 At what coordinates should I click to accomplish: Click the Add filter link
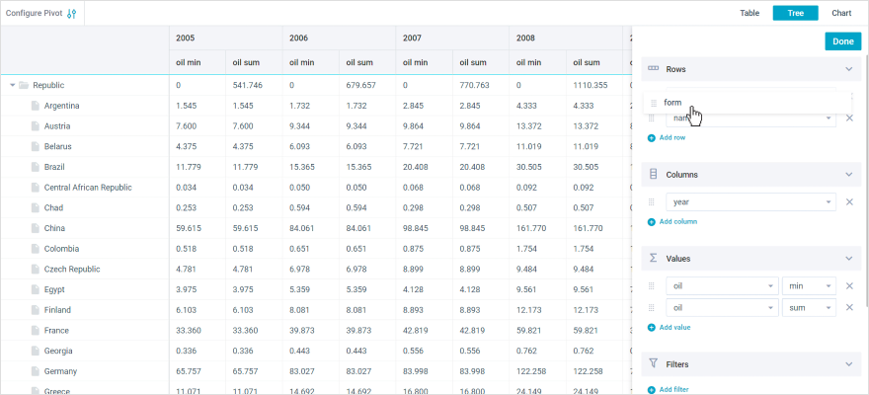click(673, 389)
